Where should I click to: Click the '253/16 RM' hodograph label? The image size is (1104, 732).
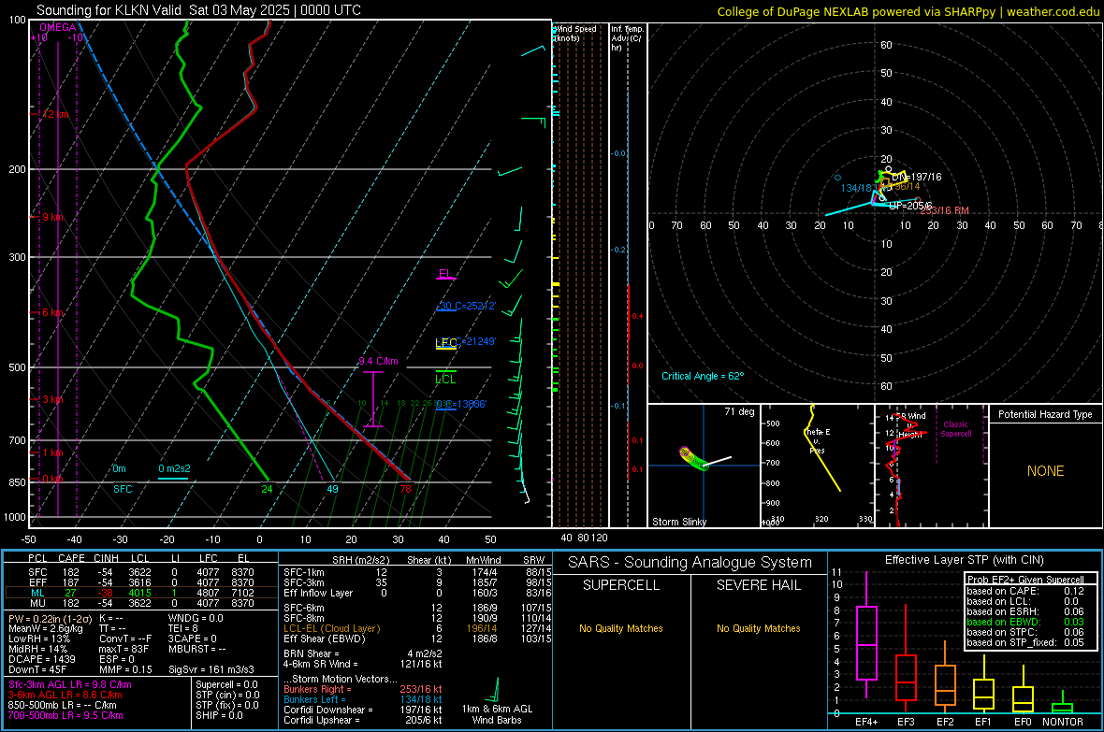pyautogui.click(x=944, y=209)
